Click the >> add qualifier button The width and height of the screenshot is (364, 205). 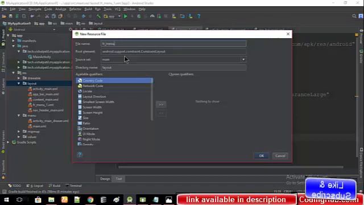pyautogui.click(x=161, y=105)
